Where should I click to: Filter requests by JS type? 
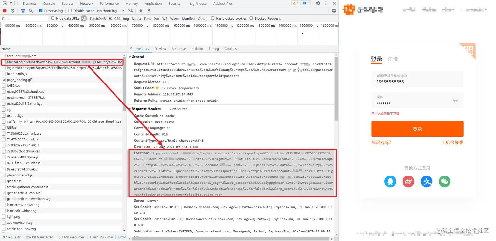pyautogui.click(x=110, y=19)
